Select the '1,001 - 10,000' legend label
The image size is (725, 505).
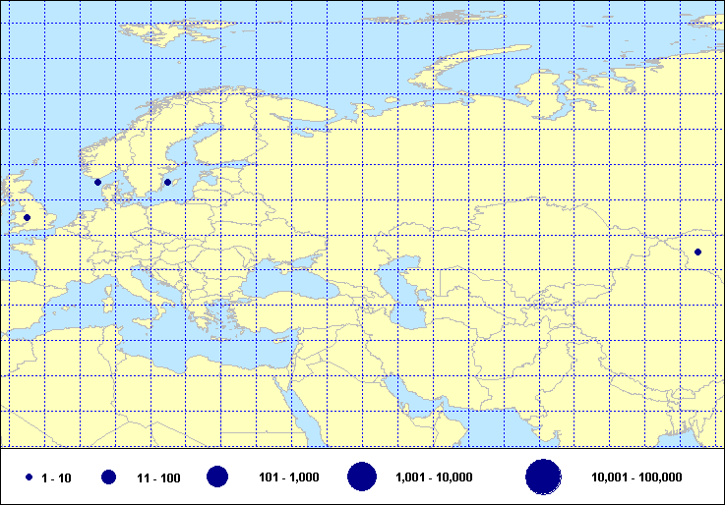click(434, 477)
